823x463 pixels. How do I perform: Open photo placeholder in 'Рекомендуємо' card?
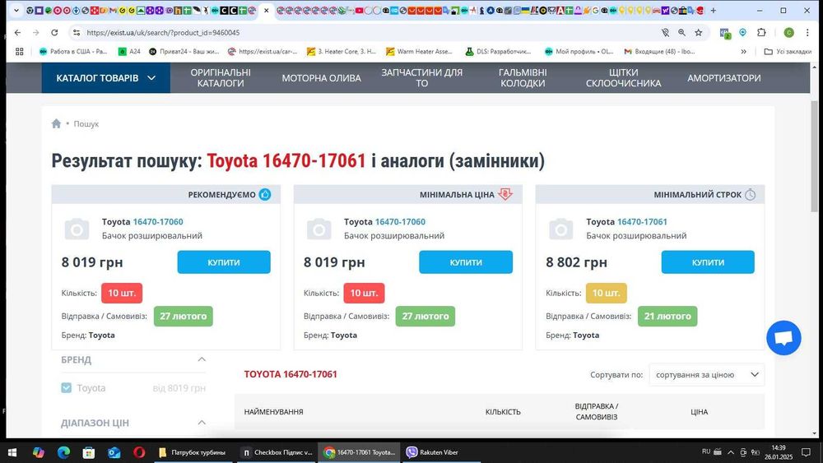[x=77, y=229]
